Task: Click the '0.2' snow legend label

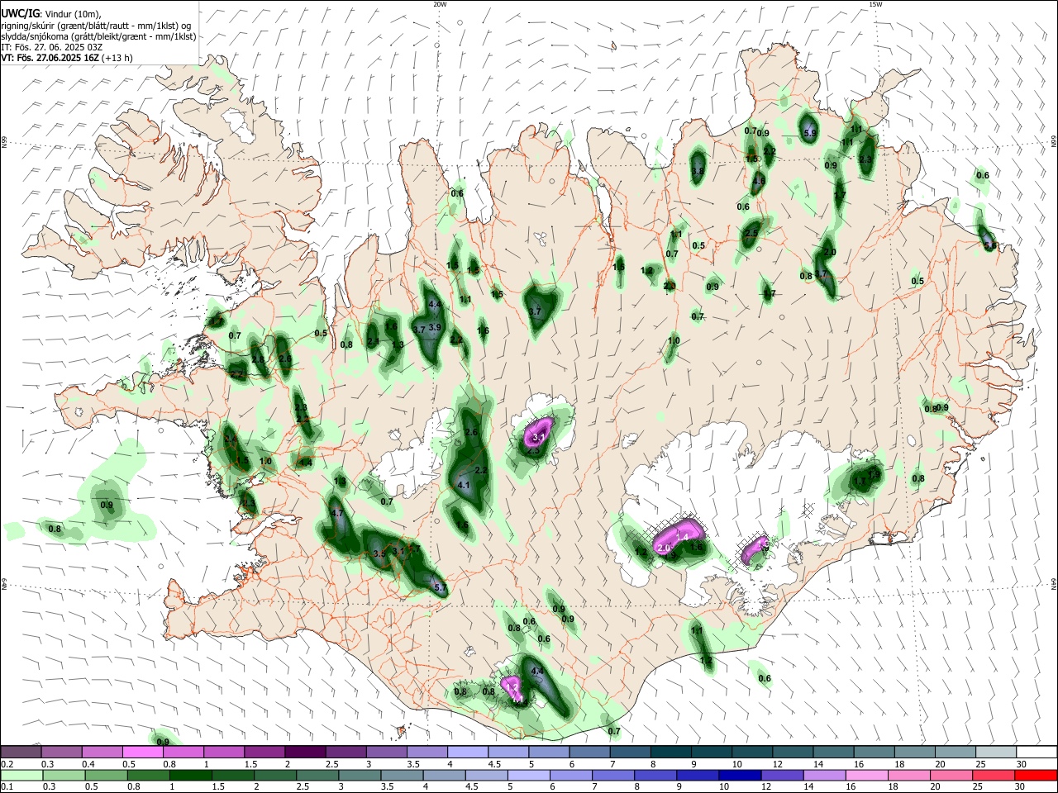Action: point(7,764)
